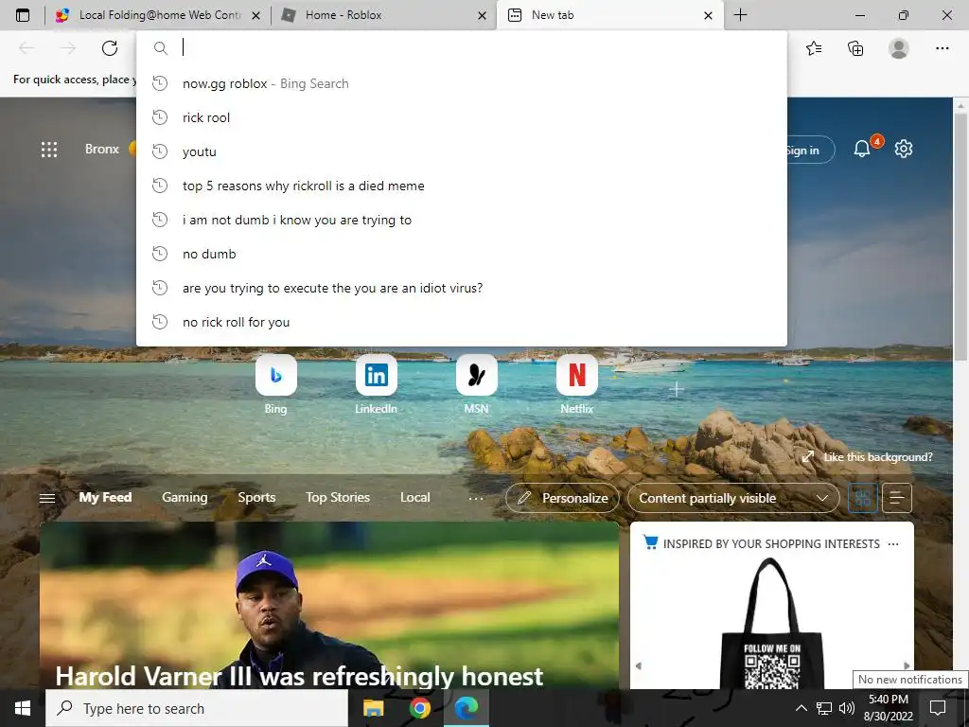Open the feed hamburger menu

coord(47,498)
